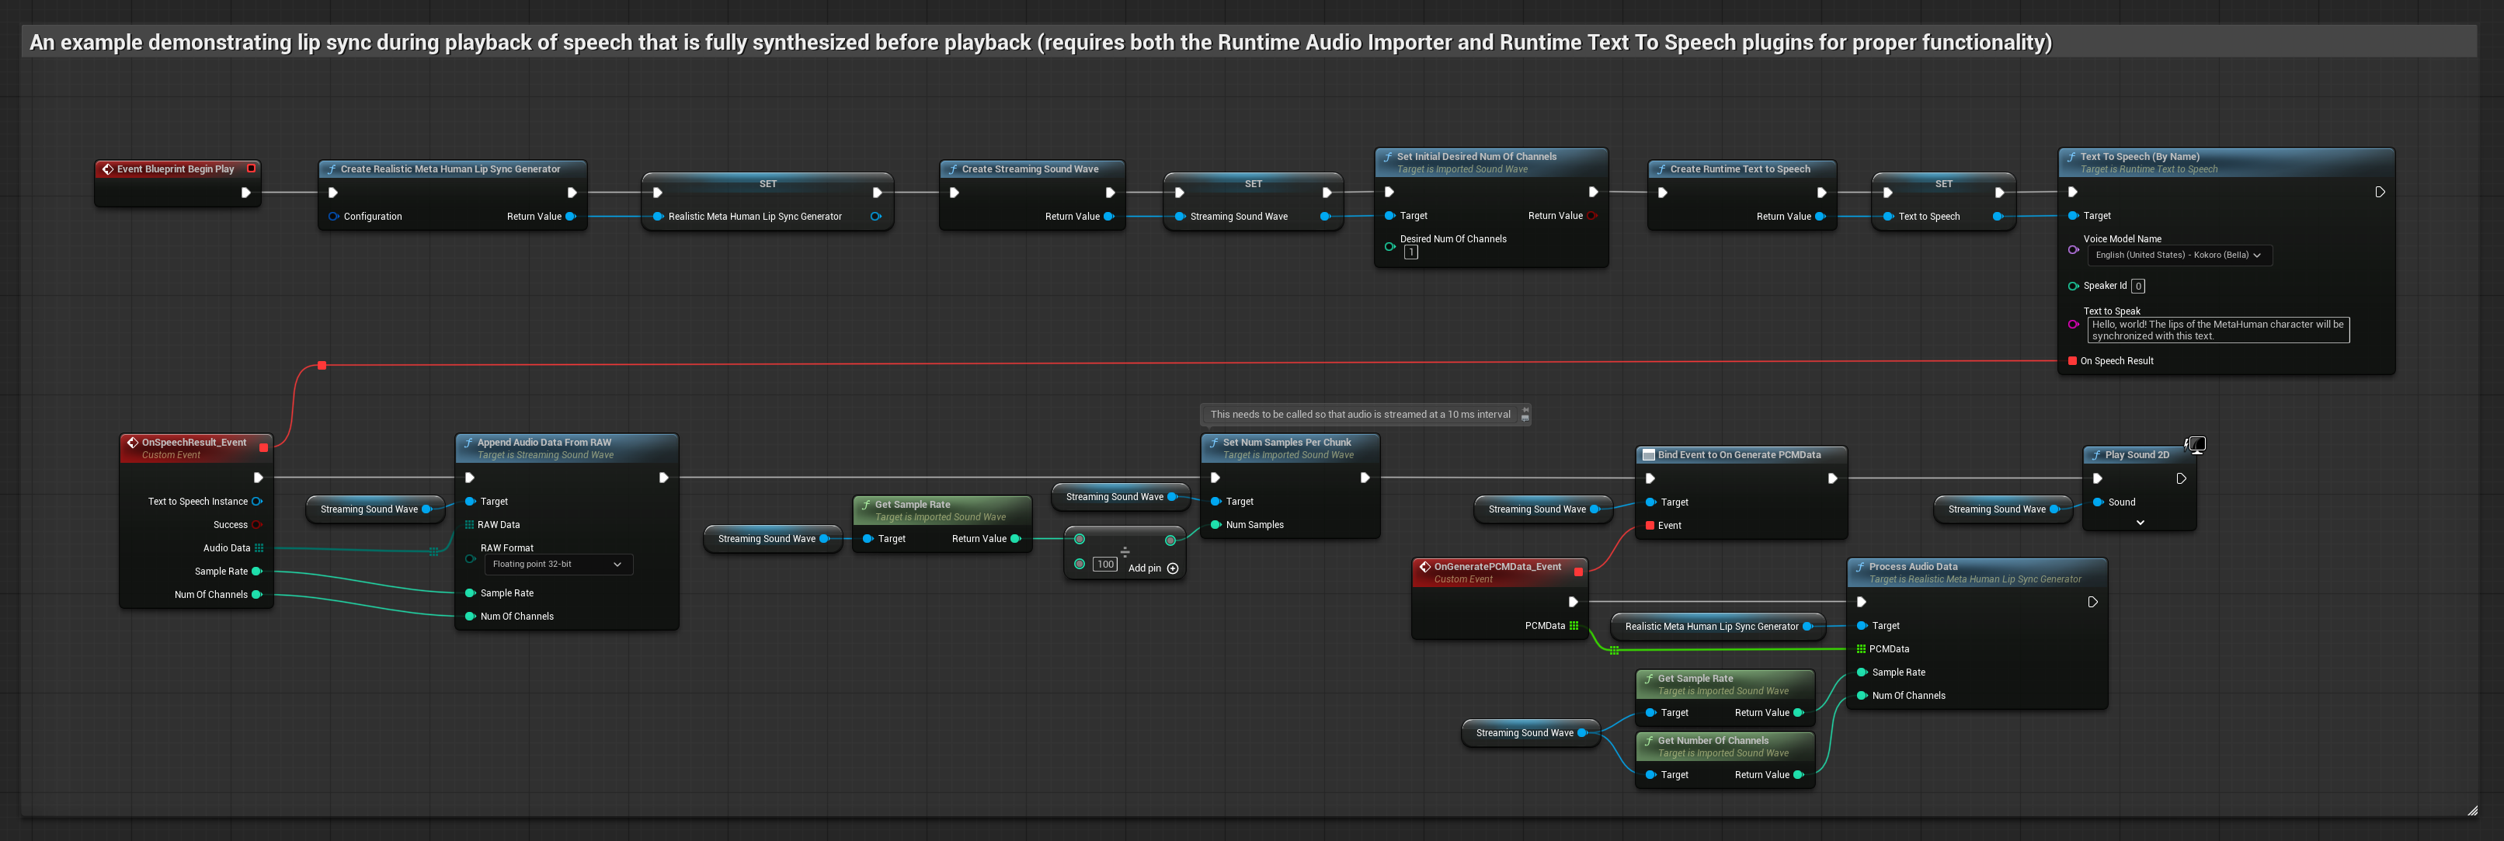Click the red Success pin on OnSpeechResult_Event

pos(256,525)
